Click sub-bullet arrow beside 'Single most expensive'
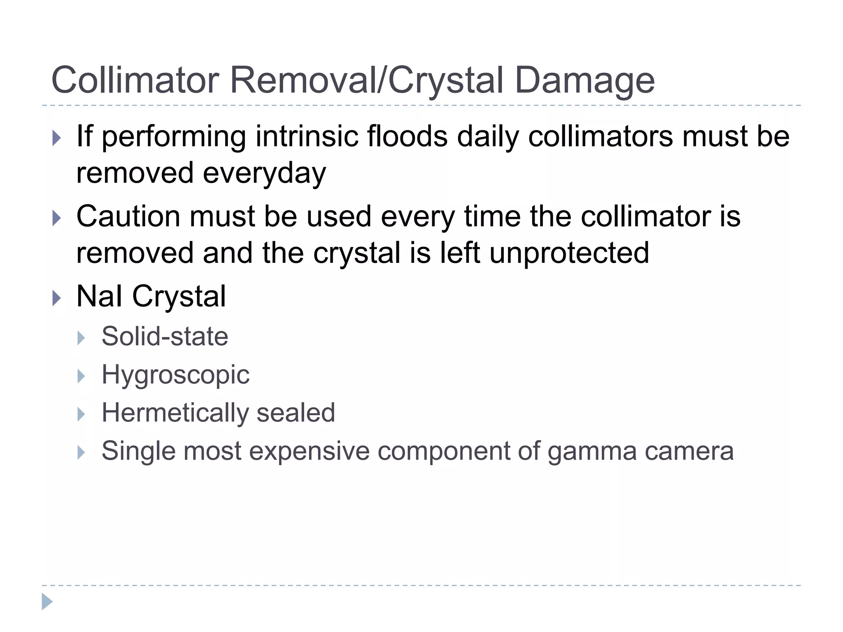 tap(81, 453)
